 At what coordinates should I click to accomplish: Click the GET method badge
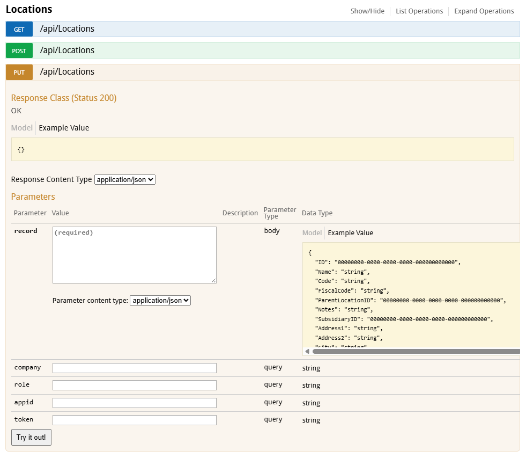19,29
